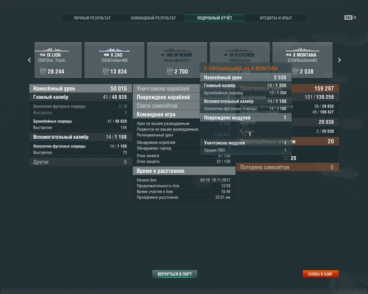Click Обнаружено кораблей row
The height and width of the screenshot is (294, 368).
click(184, 142)
